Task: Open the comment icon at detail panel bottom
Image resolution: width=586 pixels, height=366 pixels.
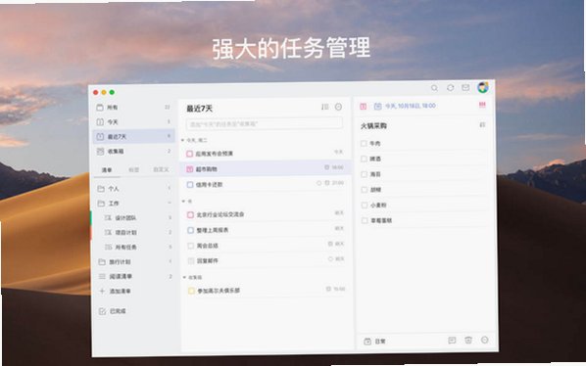Action: click(452, 341)
